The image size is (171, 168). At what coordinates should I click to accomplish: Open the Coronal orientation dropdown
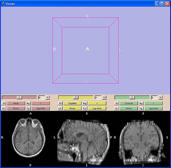tap(129, 103)
